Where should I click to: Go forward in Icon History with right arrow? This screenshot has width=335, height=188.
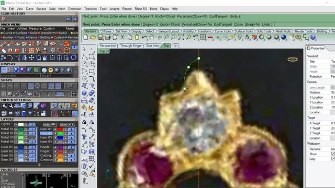(x=75, y=19)
